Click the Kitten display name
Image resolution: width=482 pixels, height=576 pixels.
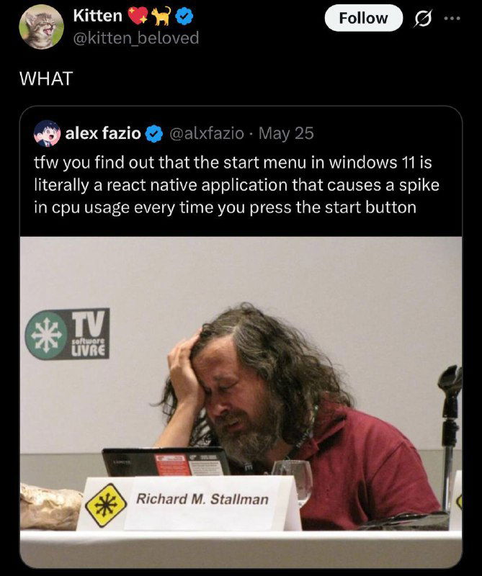pyautogui.click(x=97, y=16)
